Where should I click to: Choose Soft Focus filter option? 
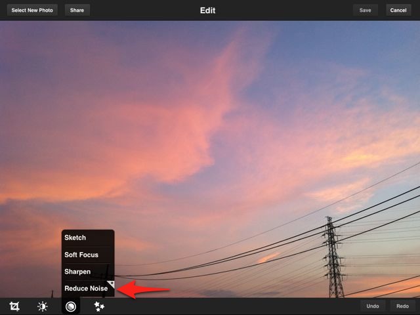(x=88, y=255)
